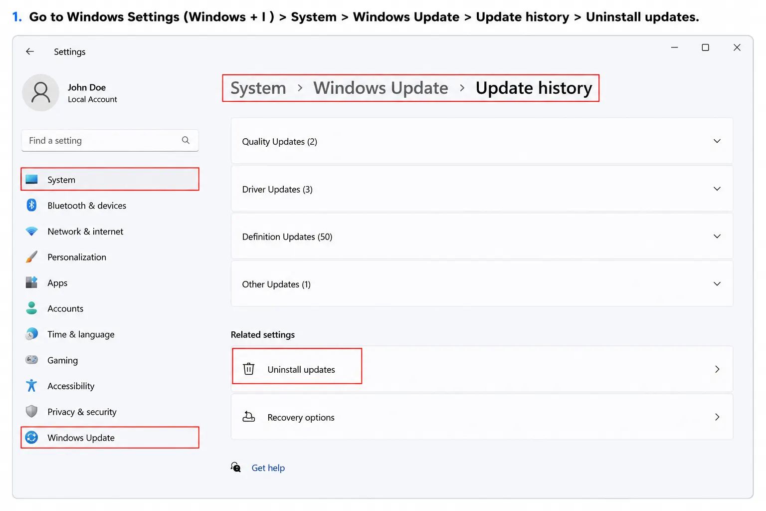Open the Uninstall updates arrow
The image size is (766, 511).
point(717,369)
